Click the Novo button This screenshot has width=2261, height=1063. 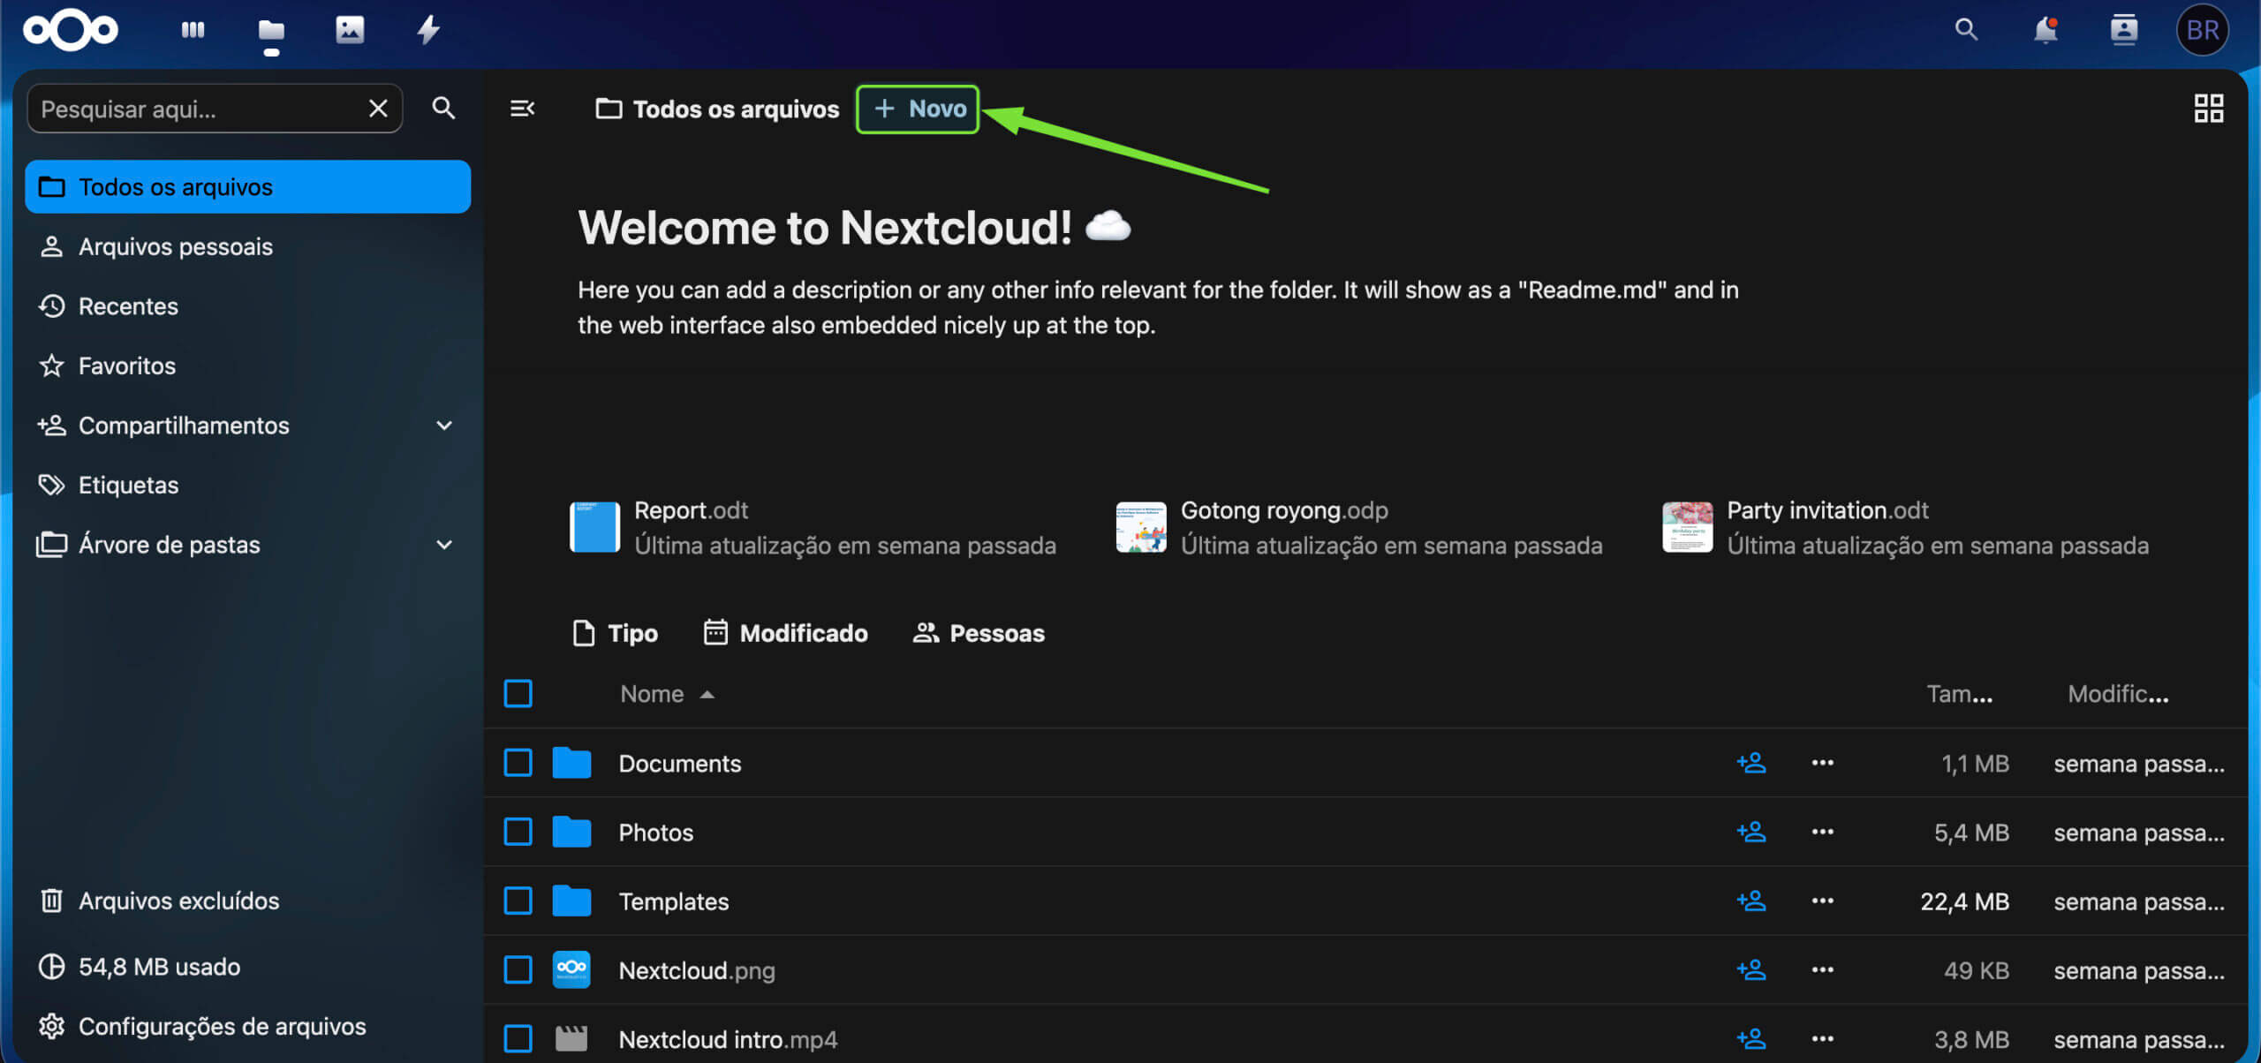918,109
